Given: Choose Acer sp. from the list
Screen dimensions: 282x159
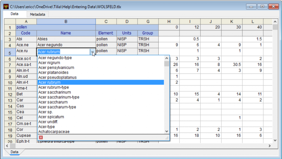Looking at the screenshot, I should pyautogui.click(x=101, y=112).
